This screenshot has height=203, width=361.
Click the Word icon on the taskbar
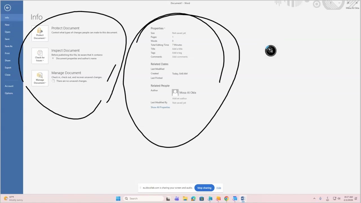243,198
